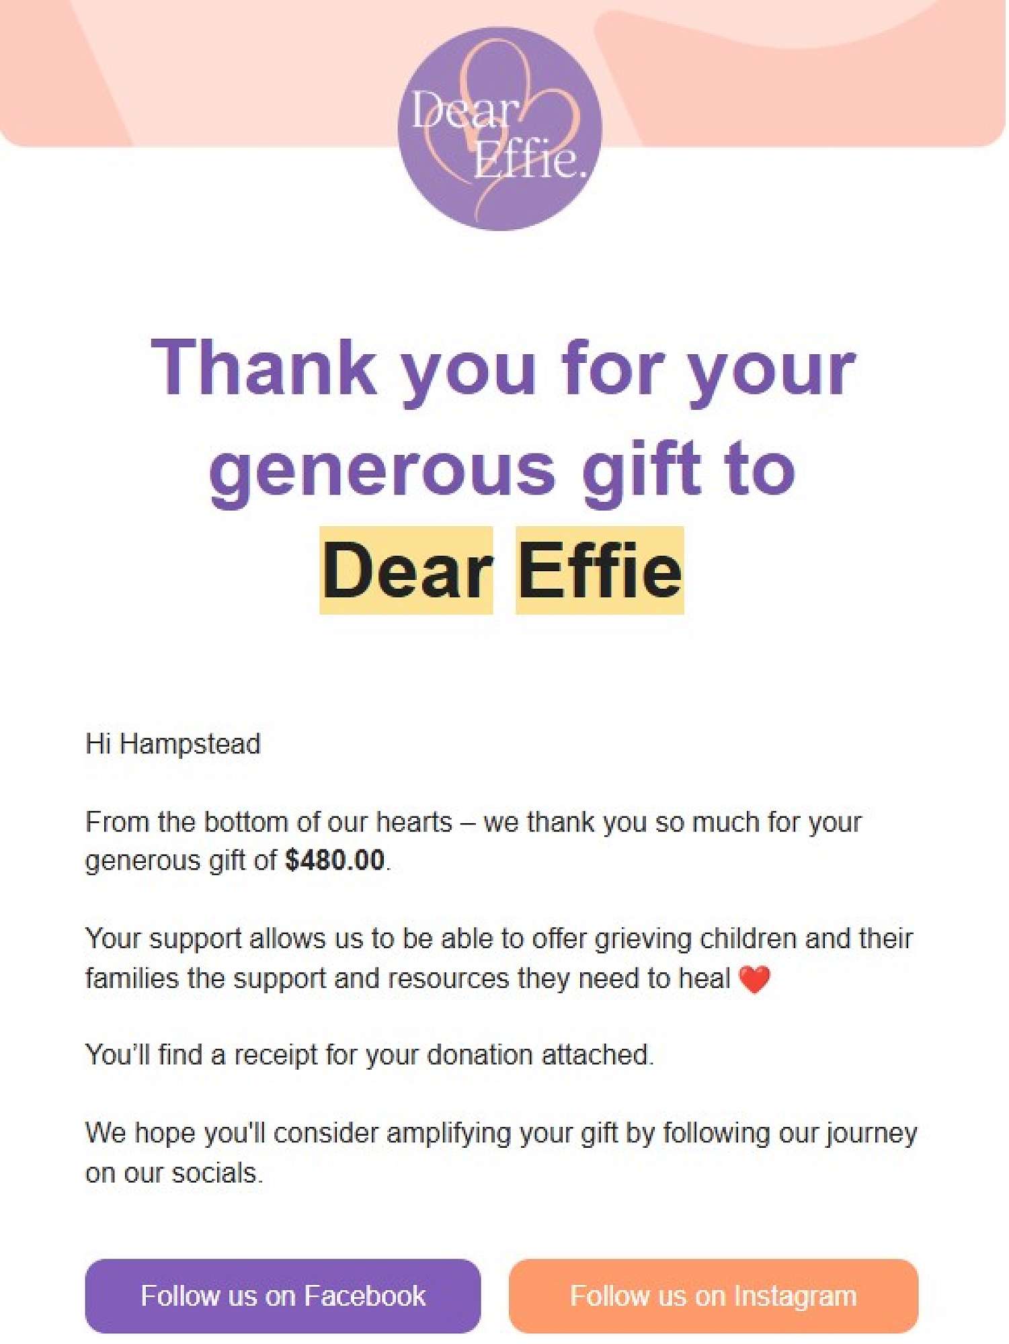Click the "Your support allows us" text line
Screen dimensions: 1009x1344
point(498,939)
